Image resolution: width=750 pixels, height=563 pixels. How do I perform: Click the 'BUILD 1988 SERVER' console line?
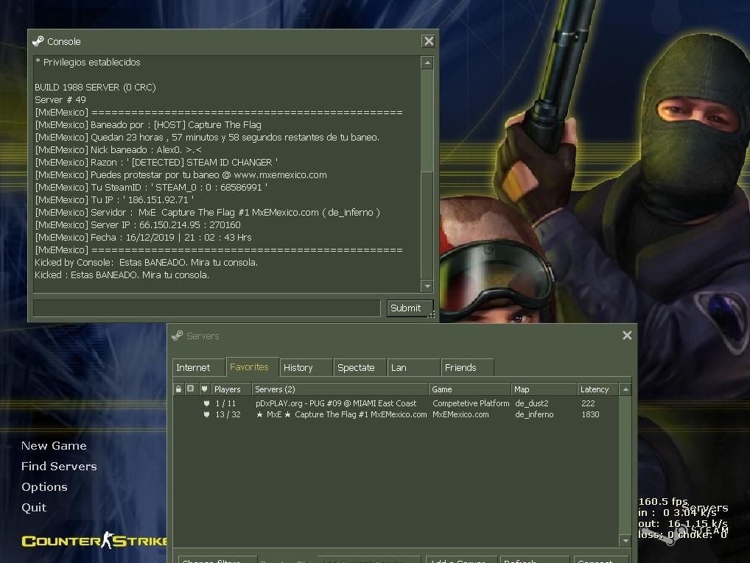coord(95,87)
